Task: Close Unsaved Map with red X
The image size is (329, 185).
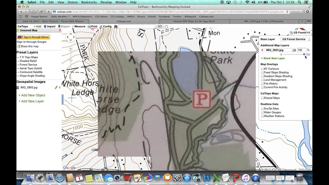Action: 60,30
